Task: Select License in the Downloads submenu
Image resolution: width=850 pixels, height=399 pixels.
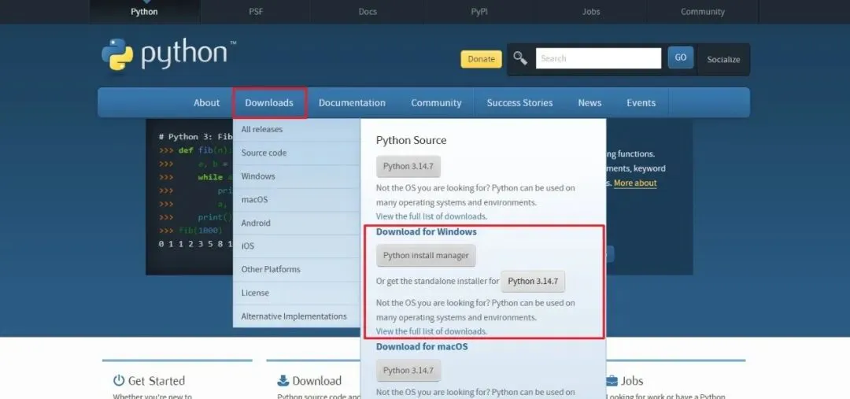Action: [297, 293]
